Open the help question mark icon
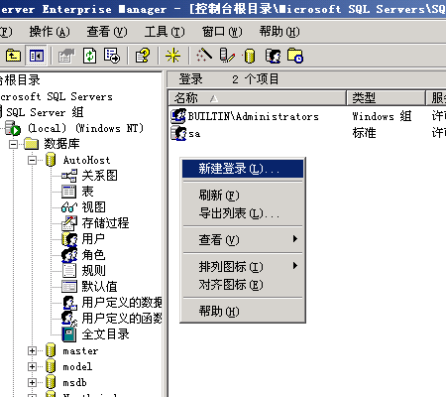 (143, 56)
